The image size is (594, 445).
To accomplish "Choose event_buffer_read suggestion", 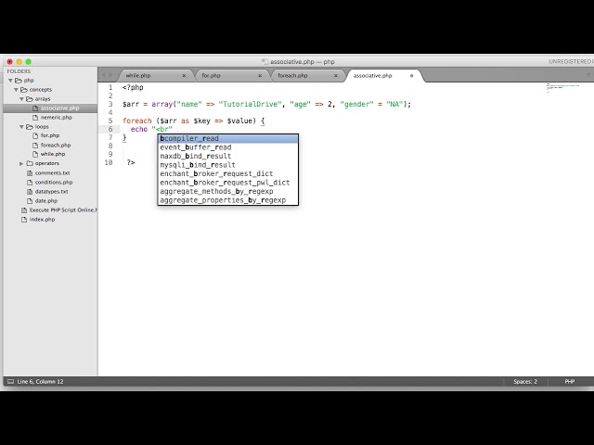I will [228, 147].
